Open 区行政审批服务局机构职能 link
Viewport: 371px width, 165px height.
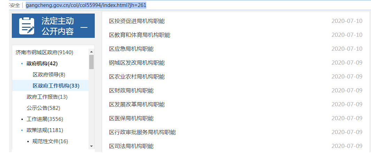tap(142, 132)
